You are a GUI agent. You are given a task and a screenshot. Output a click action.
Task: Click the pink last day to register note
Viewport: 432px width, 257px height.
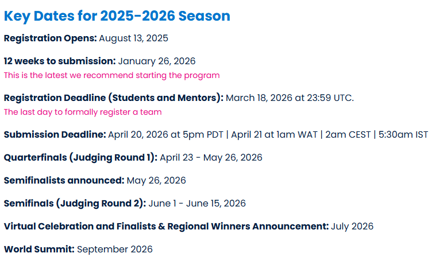[x=83, y=112]
